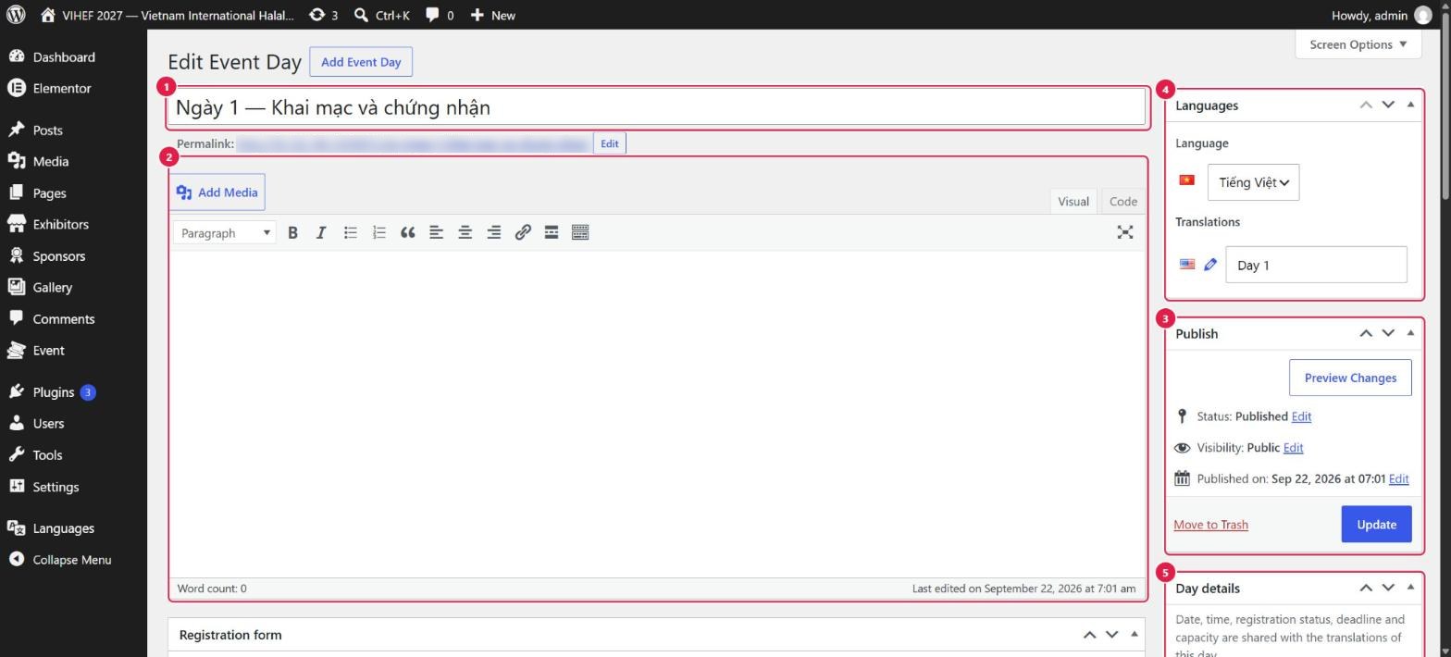The width and height of the screenshot is (1451, 657).
Task: Insert a bulleted list
Action: (x=350, y=233)
